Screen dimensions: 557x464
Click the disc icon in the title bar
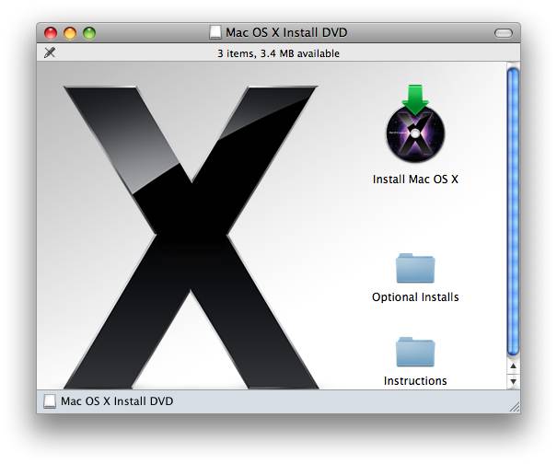click(x=215, y=32)
